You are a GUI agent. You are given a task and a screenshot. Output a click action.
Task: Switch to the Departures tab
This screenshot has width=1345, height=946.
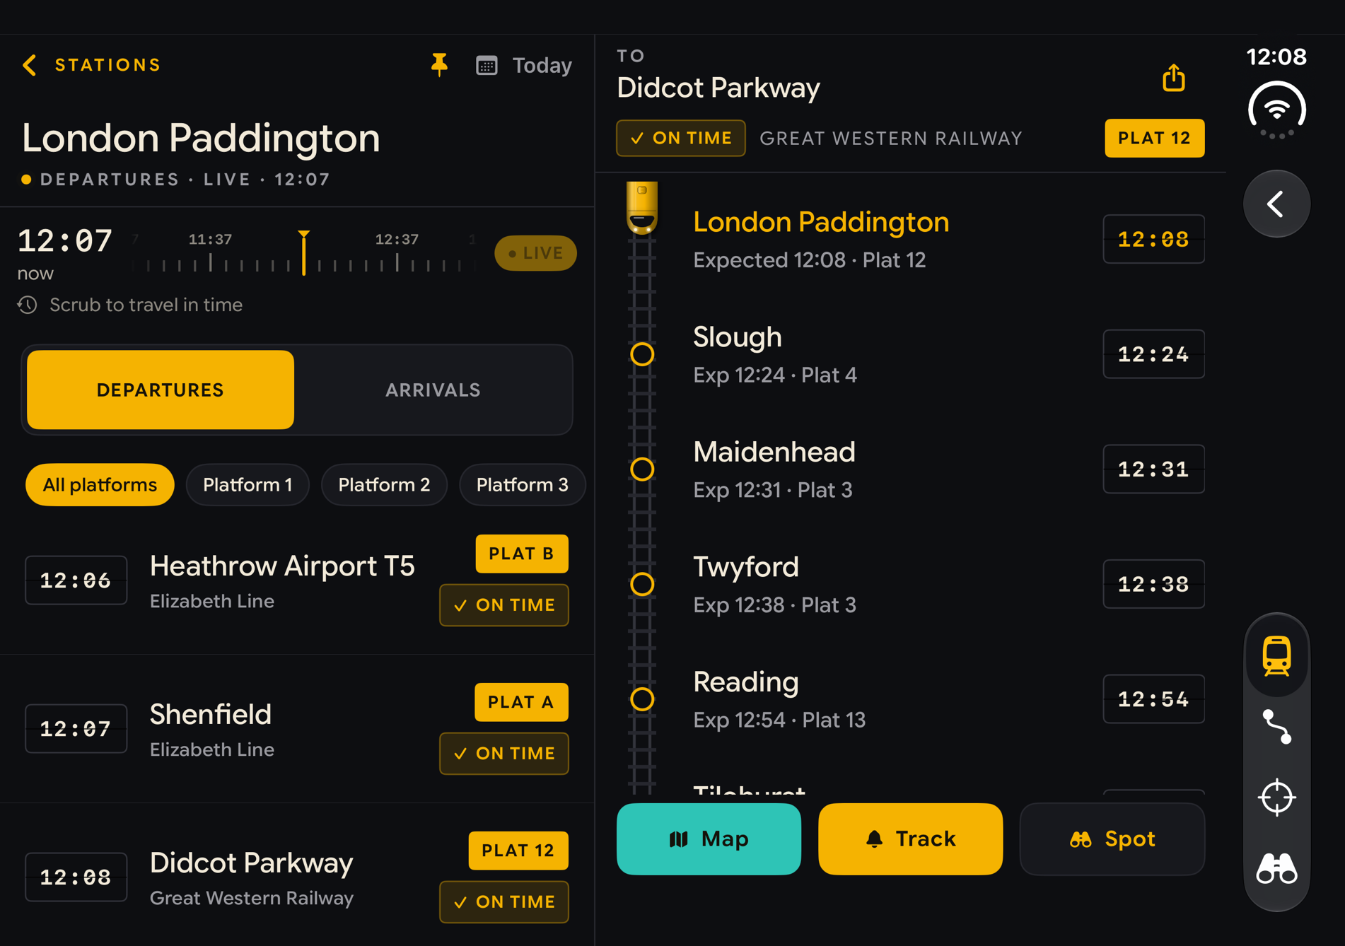pos(161,390)
